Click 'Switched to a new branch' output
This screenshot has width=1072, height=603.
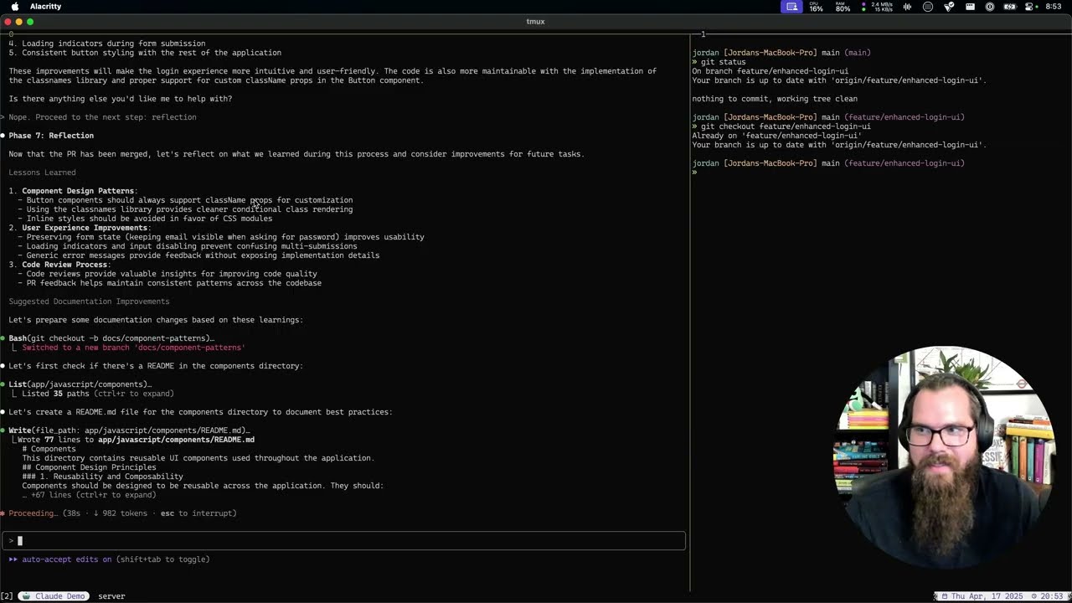pyautogui.click(x=133, y=348)
